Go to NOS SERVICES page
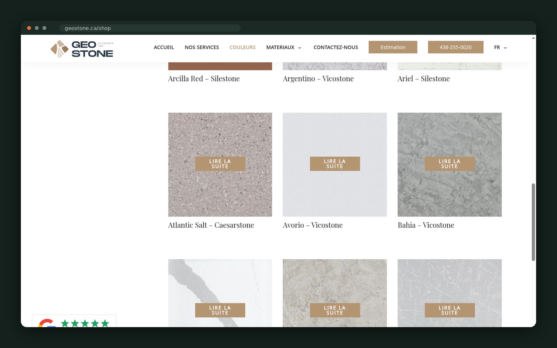This screenshot has width=557, height=348. [202, 47]
